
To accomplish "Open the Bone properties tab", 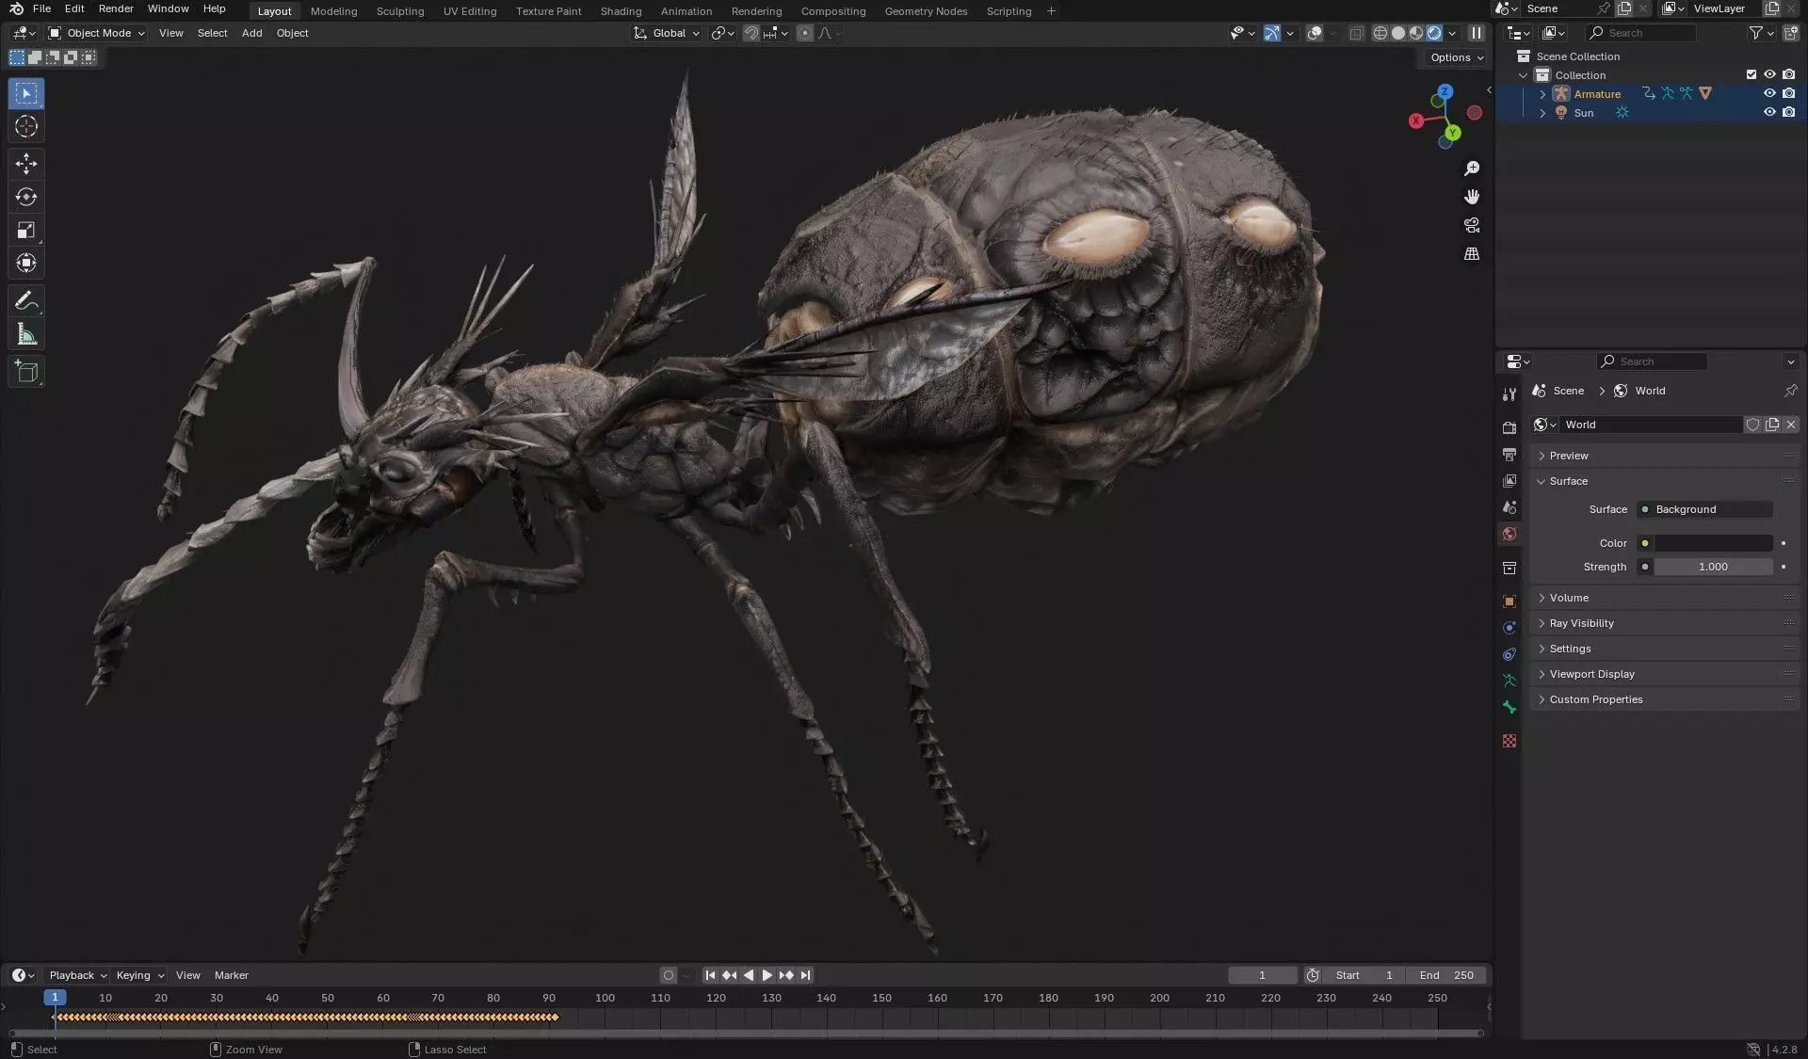I will pos(1509,707).
